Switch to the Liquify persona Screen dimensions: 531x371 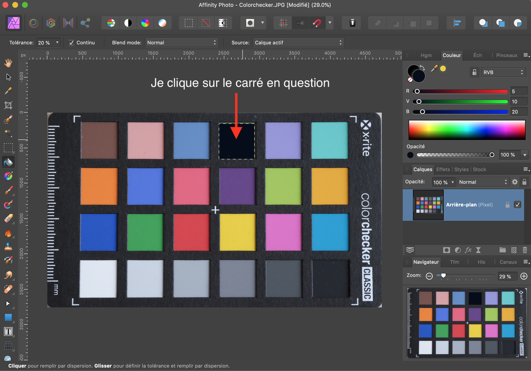(33, 23)
